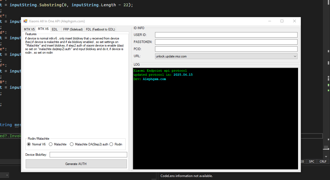Click inputString.Substring code line in editor
Screen dimensions: 330x180
[x=66, y=5]
